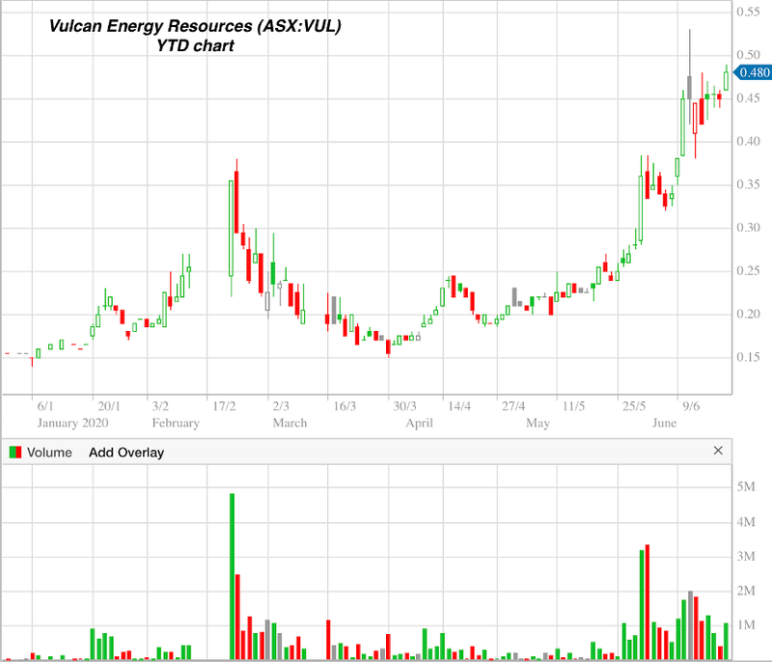Click the 14/4 date label

coord(459,406)
